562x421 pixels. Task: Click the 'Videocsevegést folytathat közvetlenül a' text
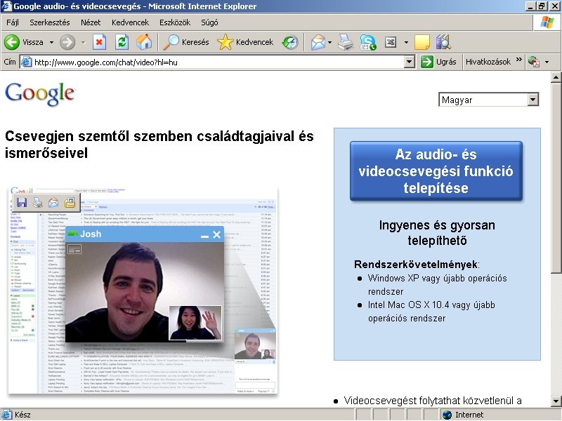[433, 401]
